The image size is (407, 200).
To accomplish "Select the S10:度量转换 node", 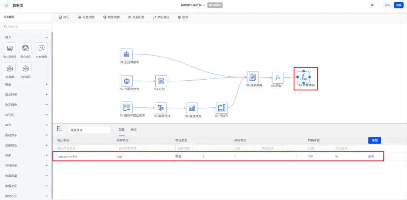I will (x=304, y=77).
